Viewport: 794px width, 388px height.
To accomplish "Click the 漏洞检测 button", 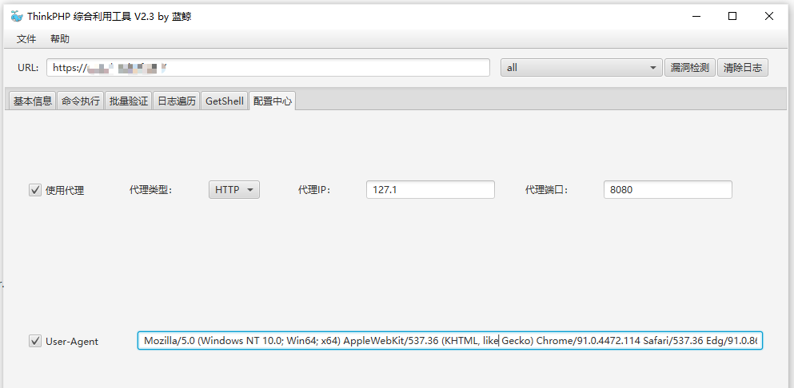I will pyautogui.click(x=690, y=68).
